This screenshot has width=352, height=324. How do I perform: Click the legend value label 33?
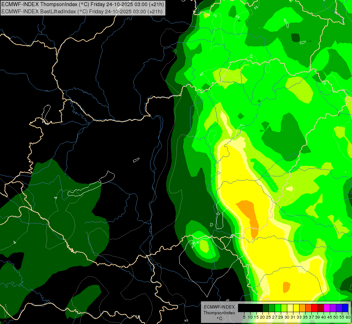tap(299, 317)
